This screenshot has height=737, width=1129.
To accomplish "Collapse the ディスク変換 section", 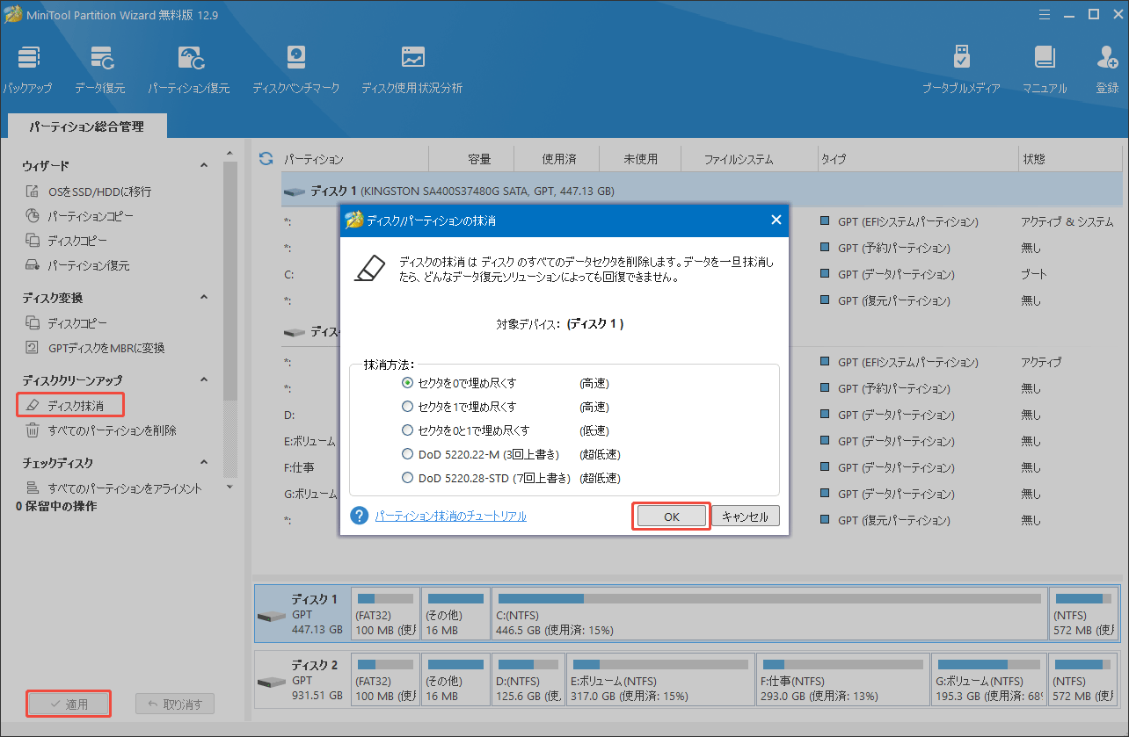I will click(x=204, y=298).
